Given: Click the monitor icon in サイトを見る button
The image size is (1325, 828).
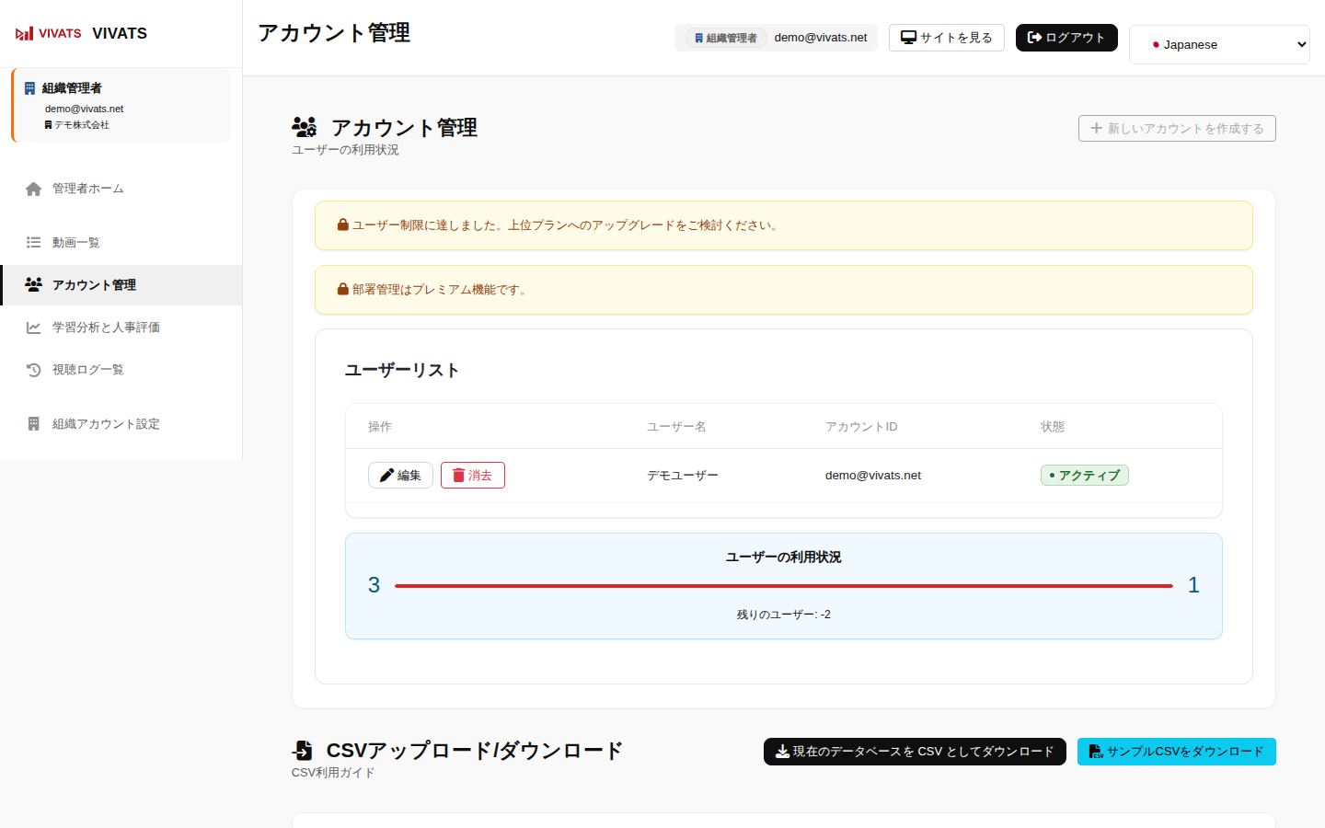Looking at the screenshot, I should (909, 38).
